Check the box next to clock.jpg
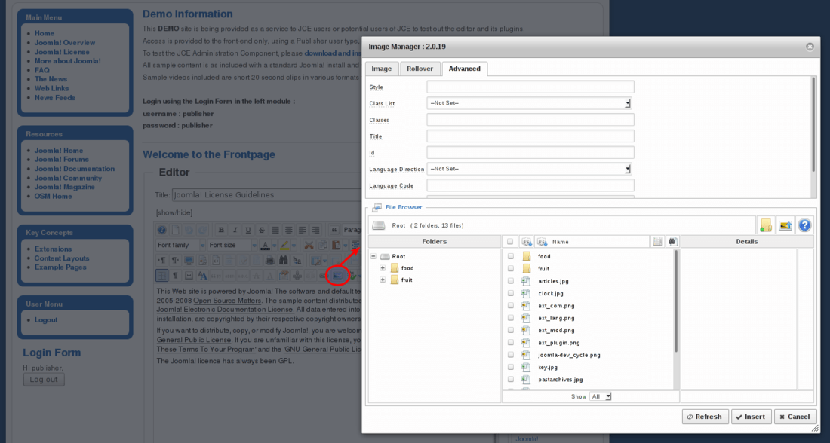 (x=510, y=293)
